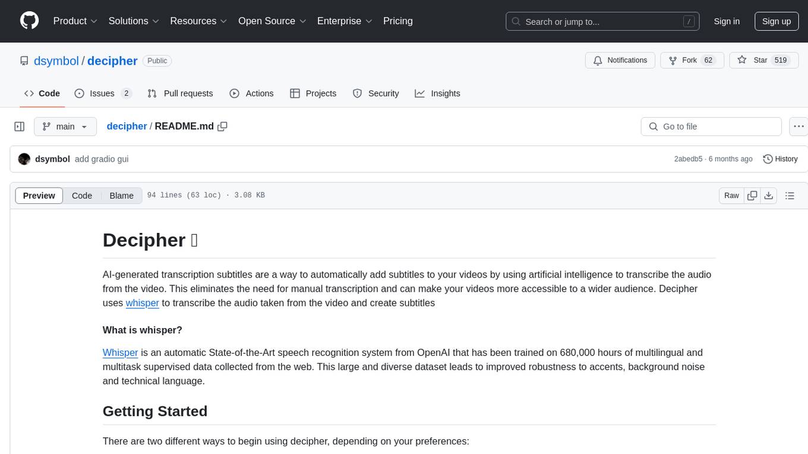This screenshot has width=808, height=454.
Task: View the file History
Action: [780, 159]
